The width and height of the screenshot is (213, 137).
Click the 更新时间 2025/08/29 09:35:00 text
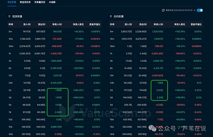179,10
